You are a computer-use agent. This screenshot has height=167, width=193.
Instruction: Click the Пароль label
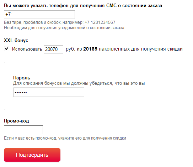tap(22, 78)
